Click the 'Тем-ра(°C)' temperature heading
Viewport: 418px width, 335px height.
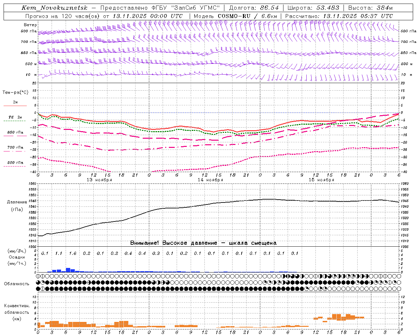(15, 93)
